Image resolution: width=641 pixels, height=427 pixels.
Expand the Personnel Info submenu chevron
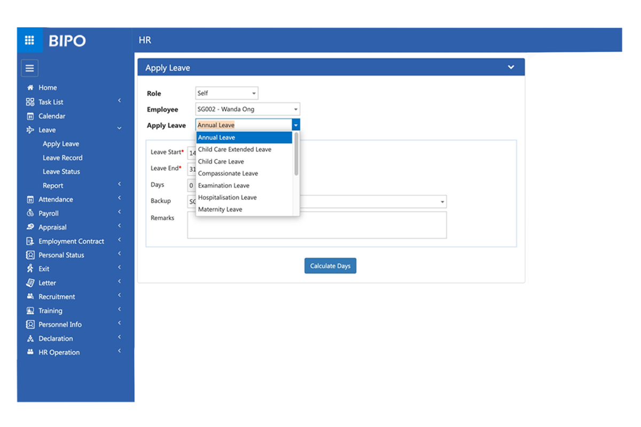click(120, 323)
